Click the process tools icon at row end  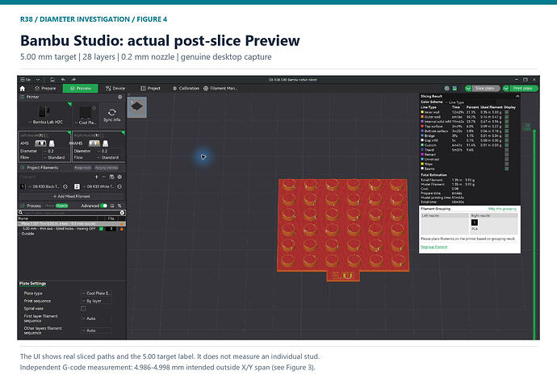[119, 206]
